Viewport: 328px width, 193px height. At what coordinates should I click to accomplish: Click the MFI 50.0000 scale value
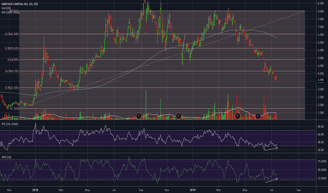coord(322,170)
